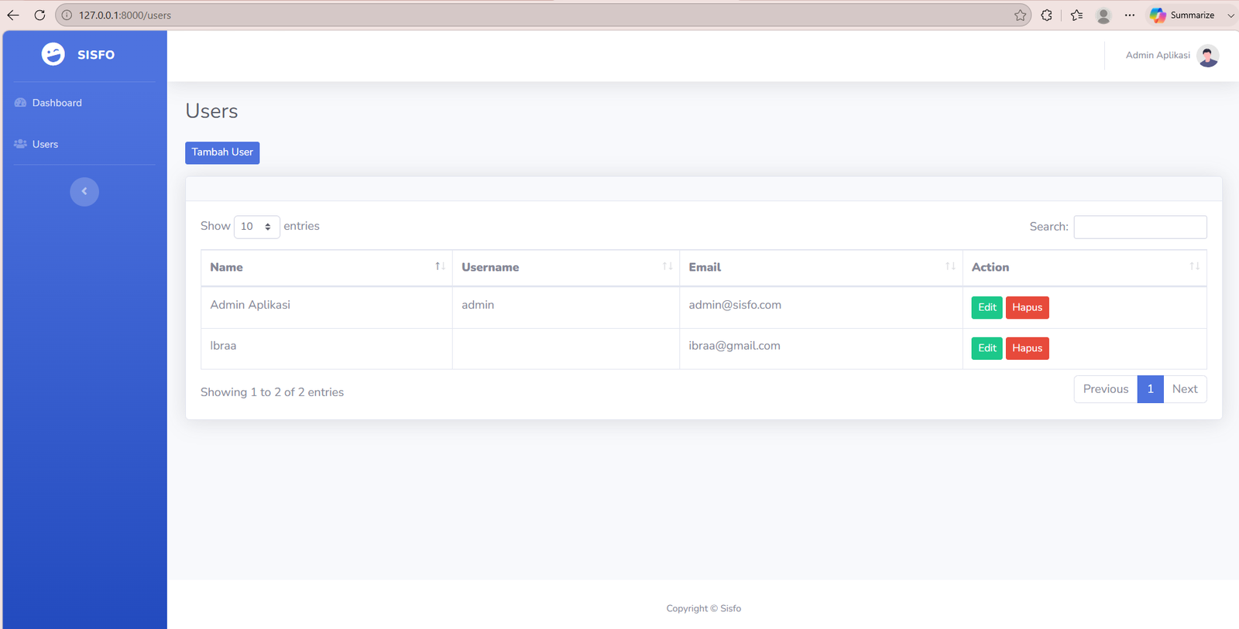Open the favorites list icon
1239x629 pixels.
1076,15
